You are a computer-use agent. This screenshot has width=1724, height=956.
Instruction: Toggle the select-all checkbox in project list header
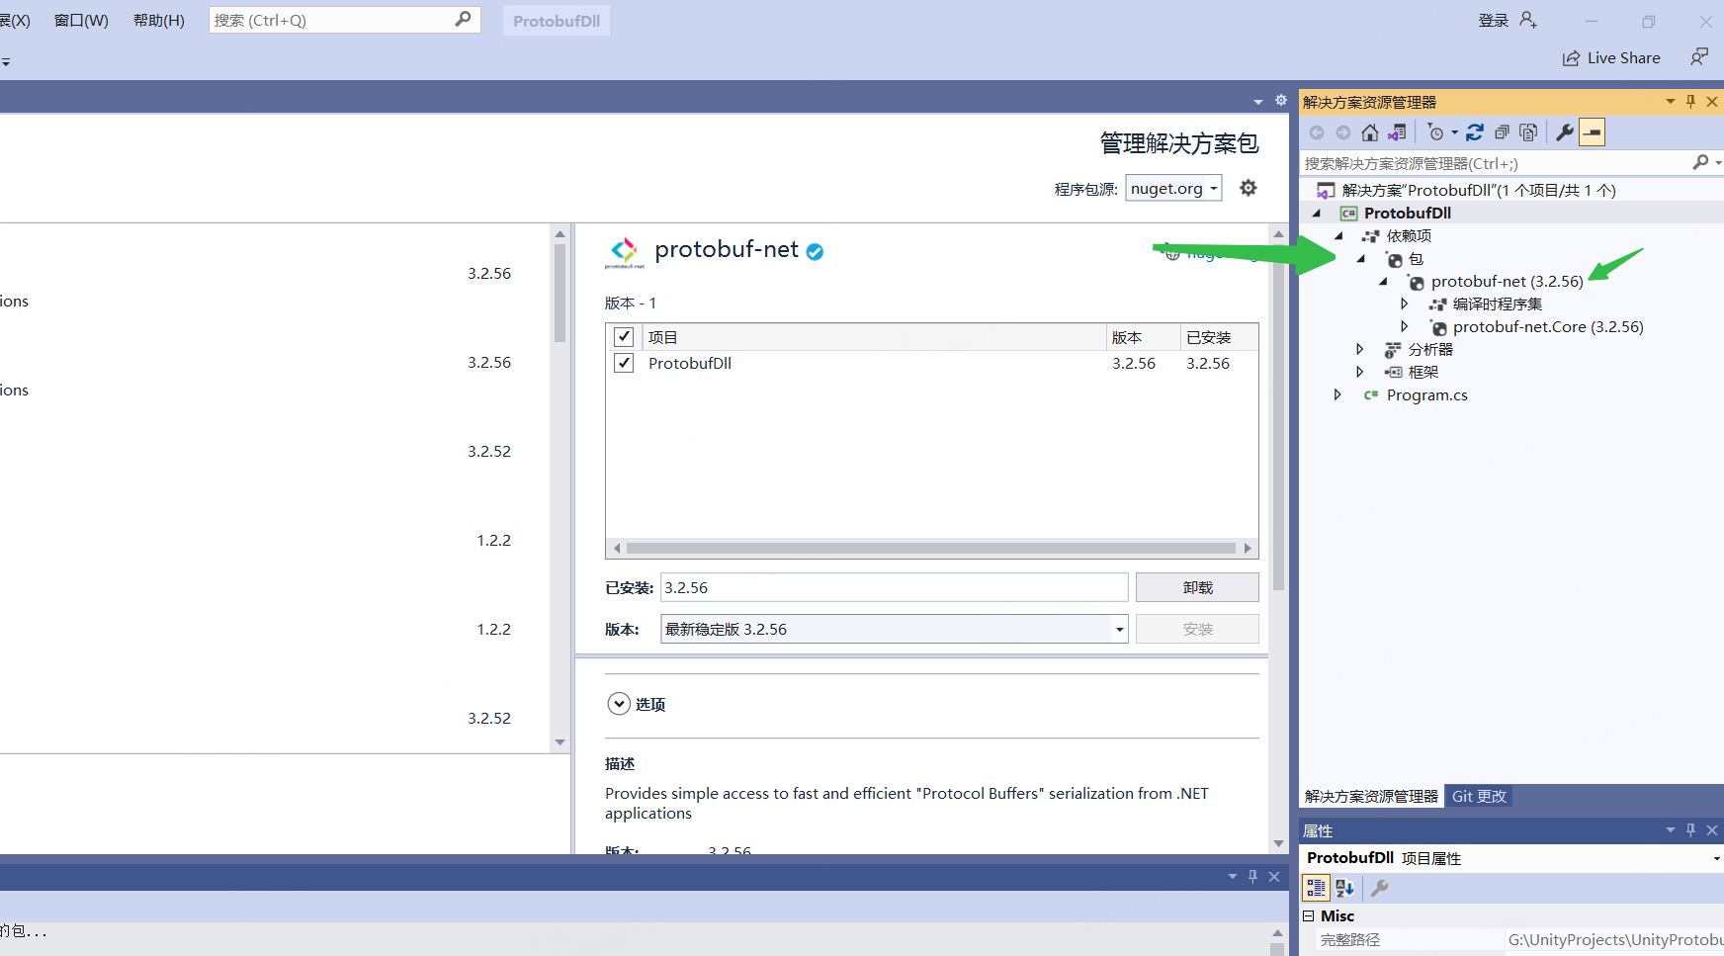point(624,336)
